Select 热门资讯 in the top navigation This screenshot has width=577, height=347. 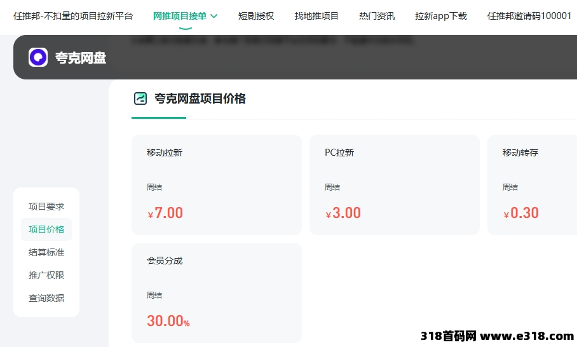pyautogui.click(x=377, y=16)
